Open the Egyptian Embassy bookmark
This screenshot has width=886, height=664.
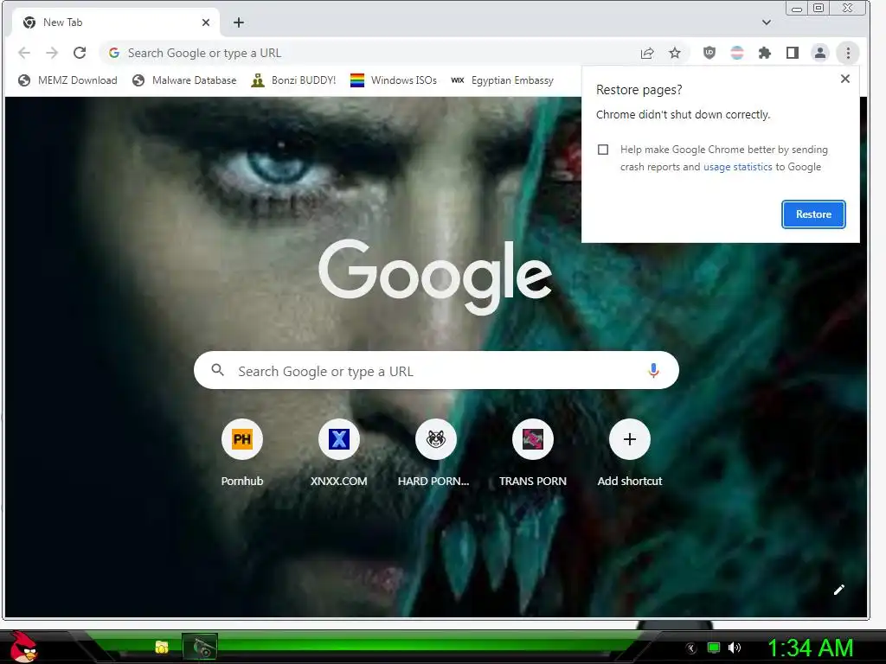coord(502,80)
